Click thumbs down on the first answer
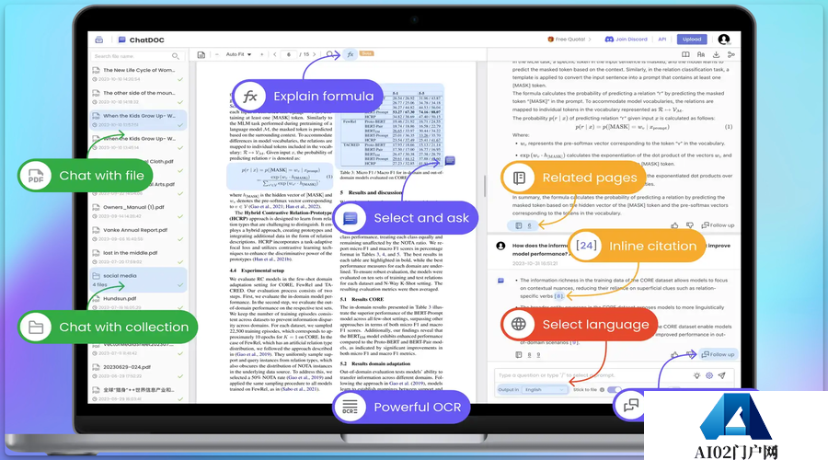The height and width of the screenshot is (460, 828). click(688, 224)
